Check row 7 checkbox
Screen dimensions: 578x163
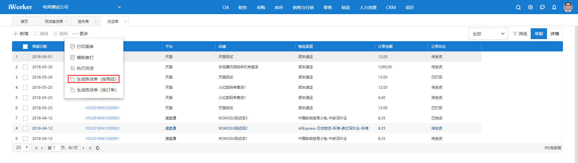25,118
